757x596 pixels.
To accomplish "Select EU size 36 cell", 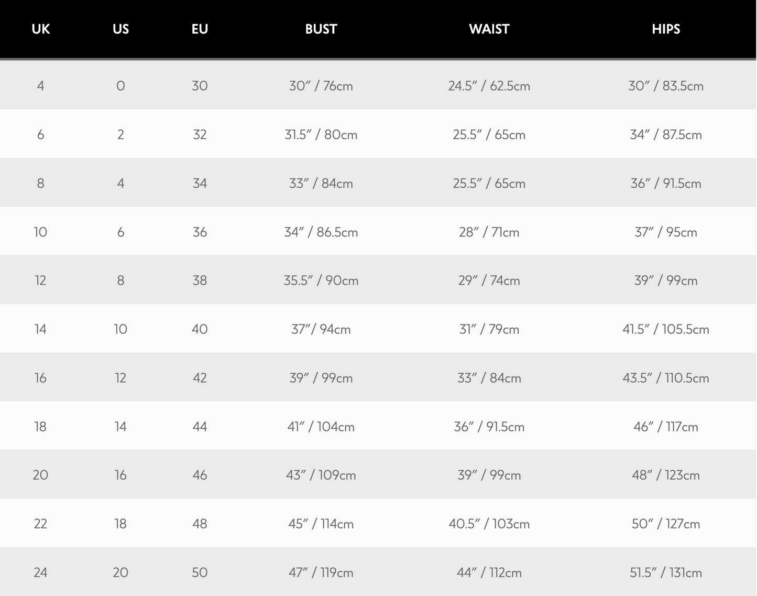I will (x=200, y=232).
